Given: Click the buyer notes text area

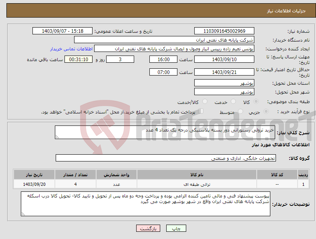Looking at the screenshot, I should [145, 204].
